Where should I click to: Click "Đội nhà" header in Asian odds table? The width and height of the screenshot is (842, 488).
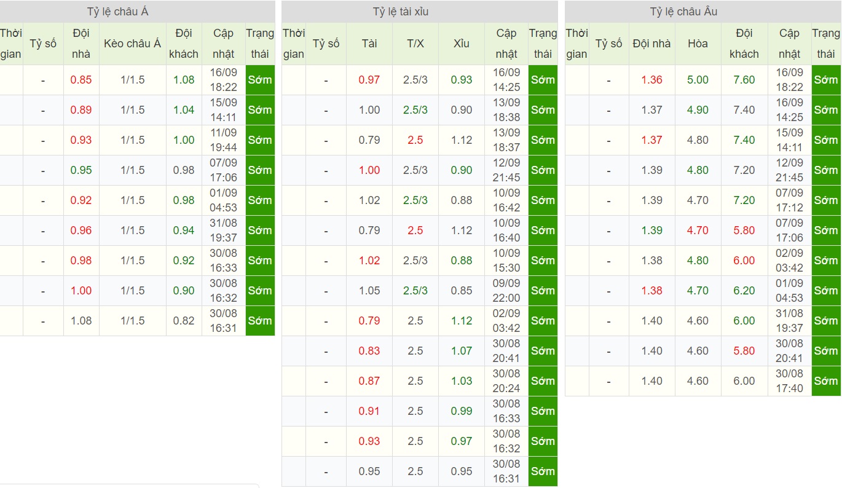(x=81, y=44)
